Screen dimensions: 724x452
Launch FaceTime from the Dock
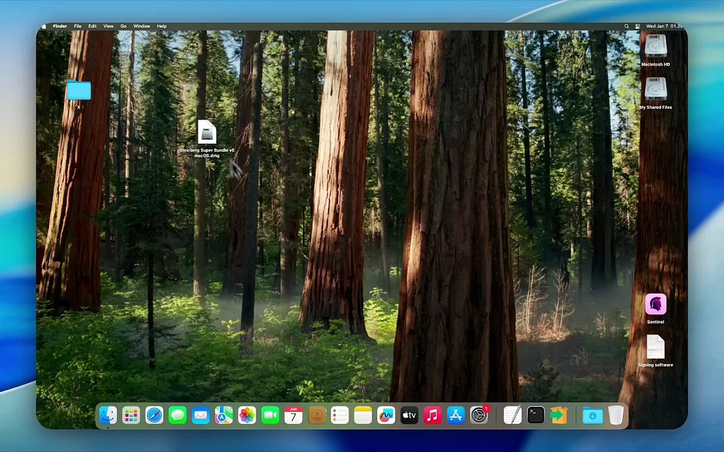click(270, 415)
